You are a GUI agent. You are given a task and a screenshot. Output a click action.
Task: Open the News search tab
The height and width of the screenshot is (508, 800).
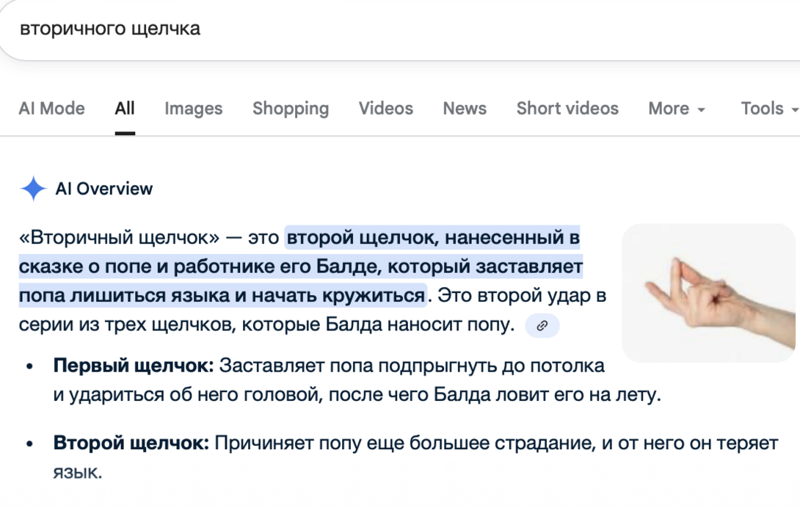(464, 108)
